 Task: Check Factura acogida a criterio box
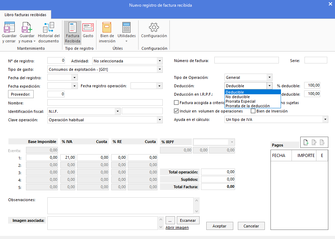tap(176, 103)
